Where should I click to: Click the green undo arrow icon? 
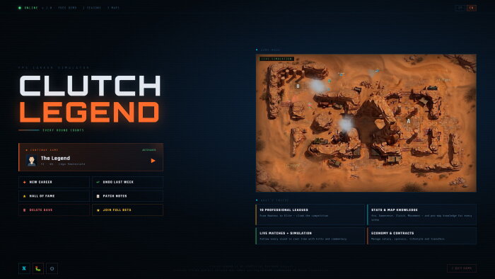[x=98, y=182]
